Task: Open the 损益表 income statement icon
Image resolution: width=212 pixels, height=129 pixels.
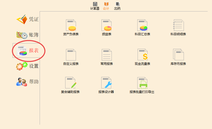Action: pos(106,25)
